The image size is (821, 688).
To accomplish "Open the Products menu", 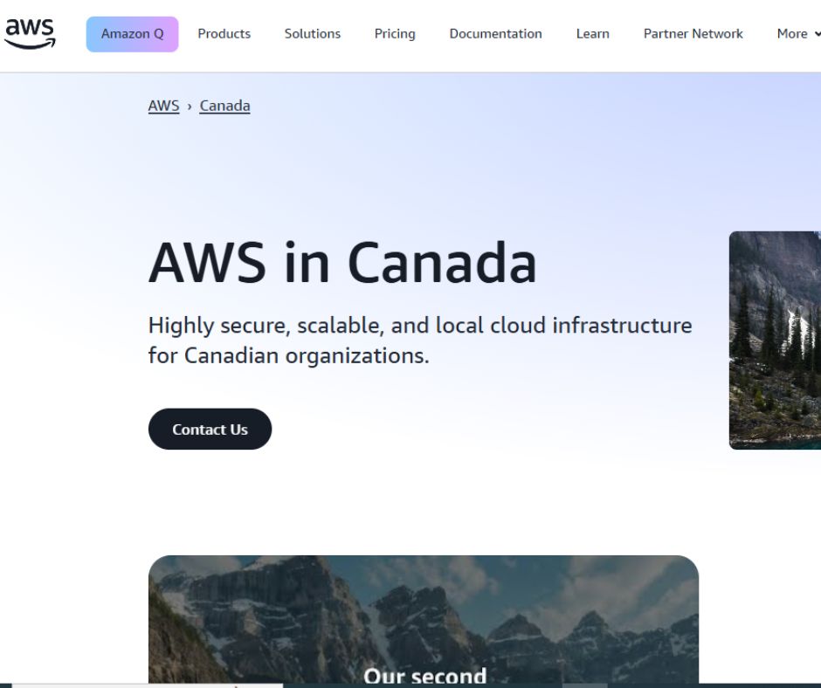I will pos(224,34).
